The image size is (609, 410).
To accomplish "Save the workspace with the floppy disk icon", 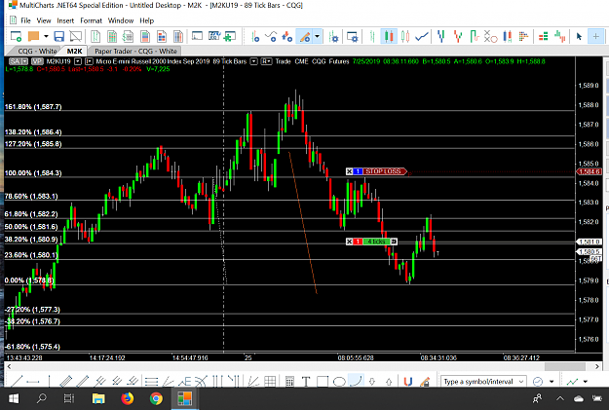I will pyautogui.click(x=59, y=36).
